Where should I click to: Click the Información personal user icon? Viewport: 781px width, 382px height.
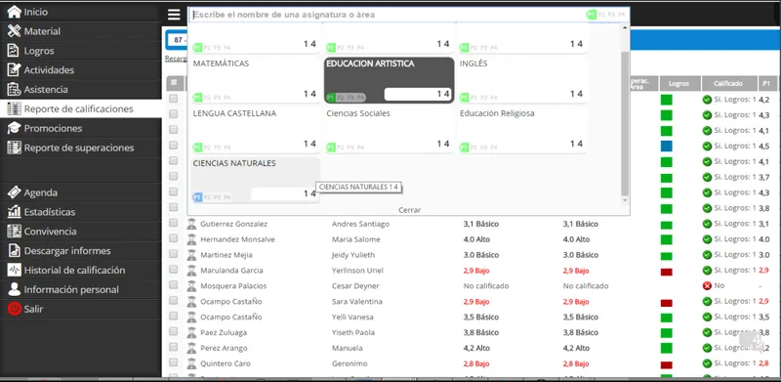[x=15, y=290]
